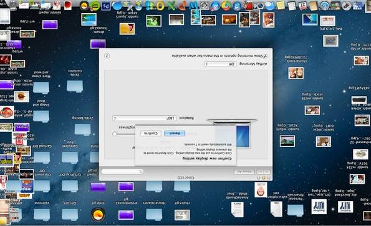This screenshot has width=371, height=226.
Task: Open Microsoft Word in the Dock
Action: tap(193, 6)
